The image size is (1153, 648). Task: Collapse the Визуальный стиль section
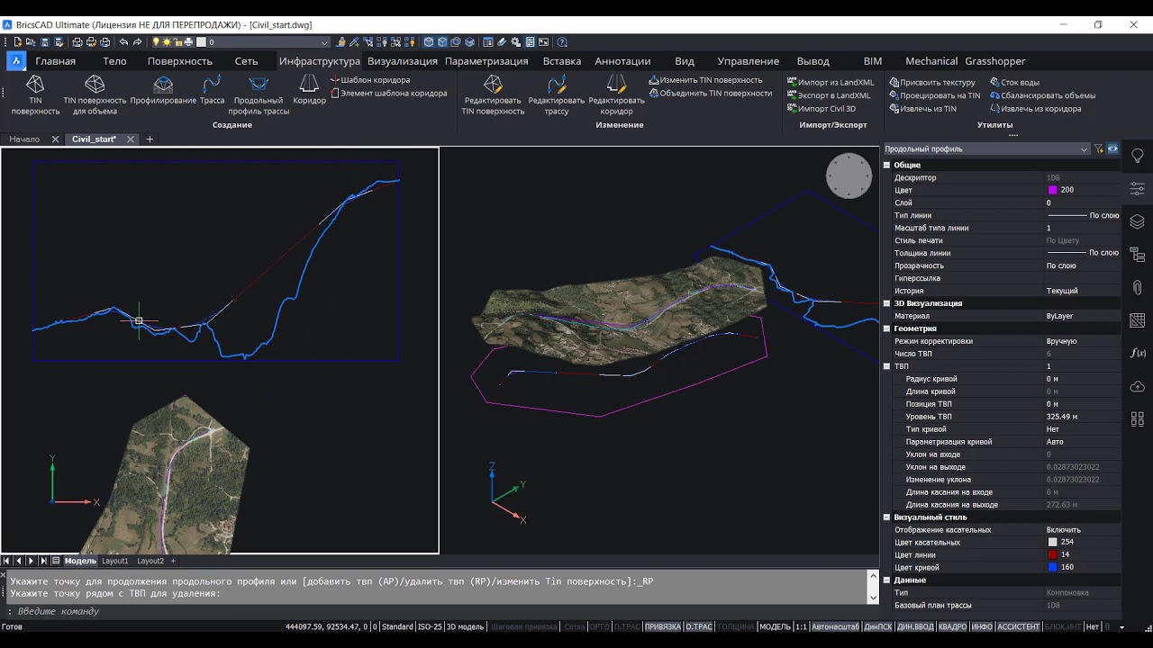point(886,517)
